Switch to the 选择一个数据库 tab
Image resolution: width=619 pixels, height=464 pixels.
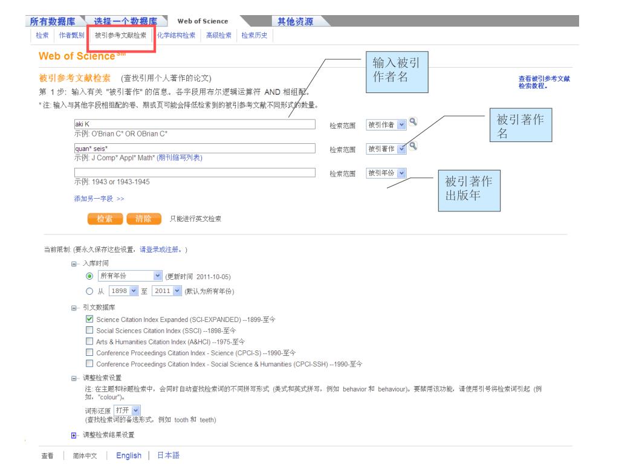pyautogui.click(x=126, y=21)
